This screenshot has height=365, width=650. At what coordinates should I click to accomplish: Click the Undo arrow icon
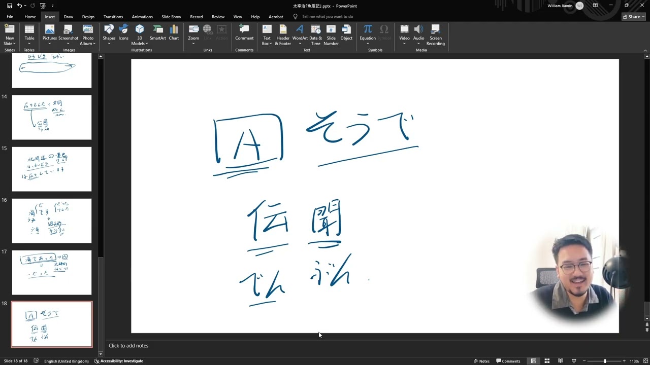click(x=19, y=6)
